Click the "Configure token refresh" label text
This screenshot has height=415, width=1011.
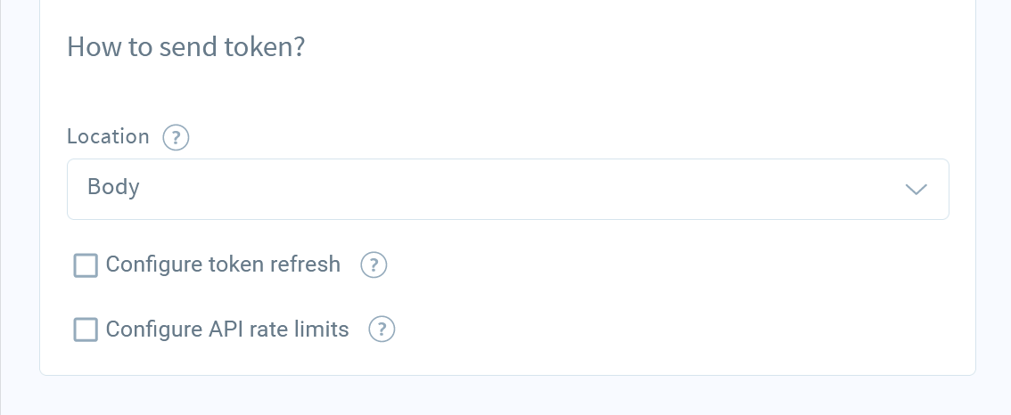pyautogui.click(x=223, y=264)
